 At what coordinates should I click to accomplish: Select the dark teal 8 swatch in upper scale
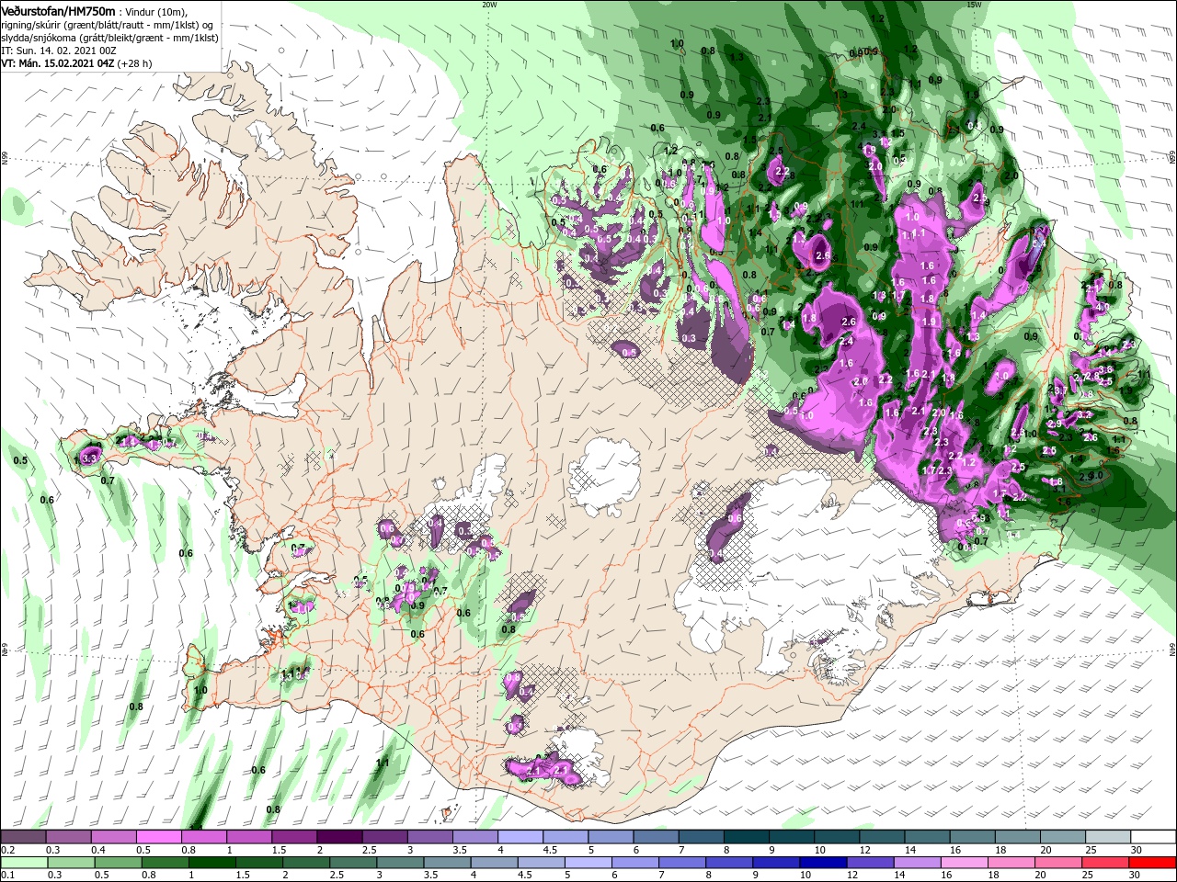point(746,837)
